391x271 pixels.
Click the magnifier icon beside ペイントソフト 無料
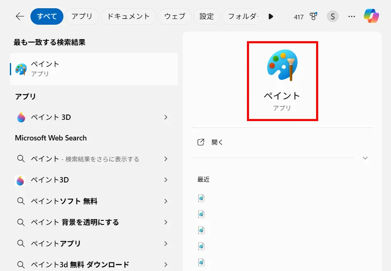pyautogui.click(x=21, y=201)
